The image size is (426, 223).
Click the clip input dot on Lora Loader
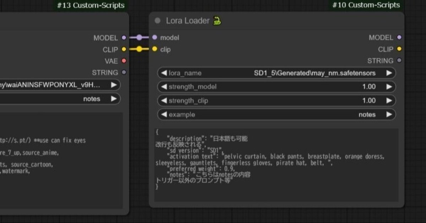pos(154,49)
